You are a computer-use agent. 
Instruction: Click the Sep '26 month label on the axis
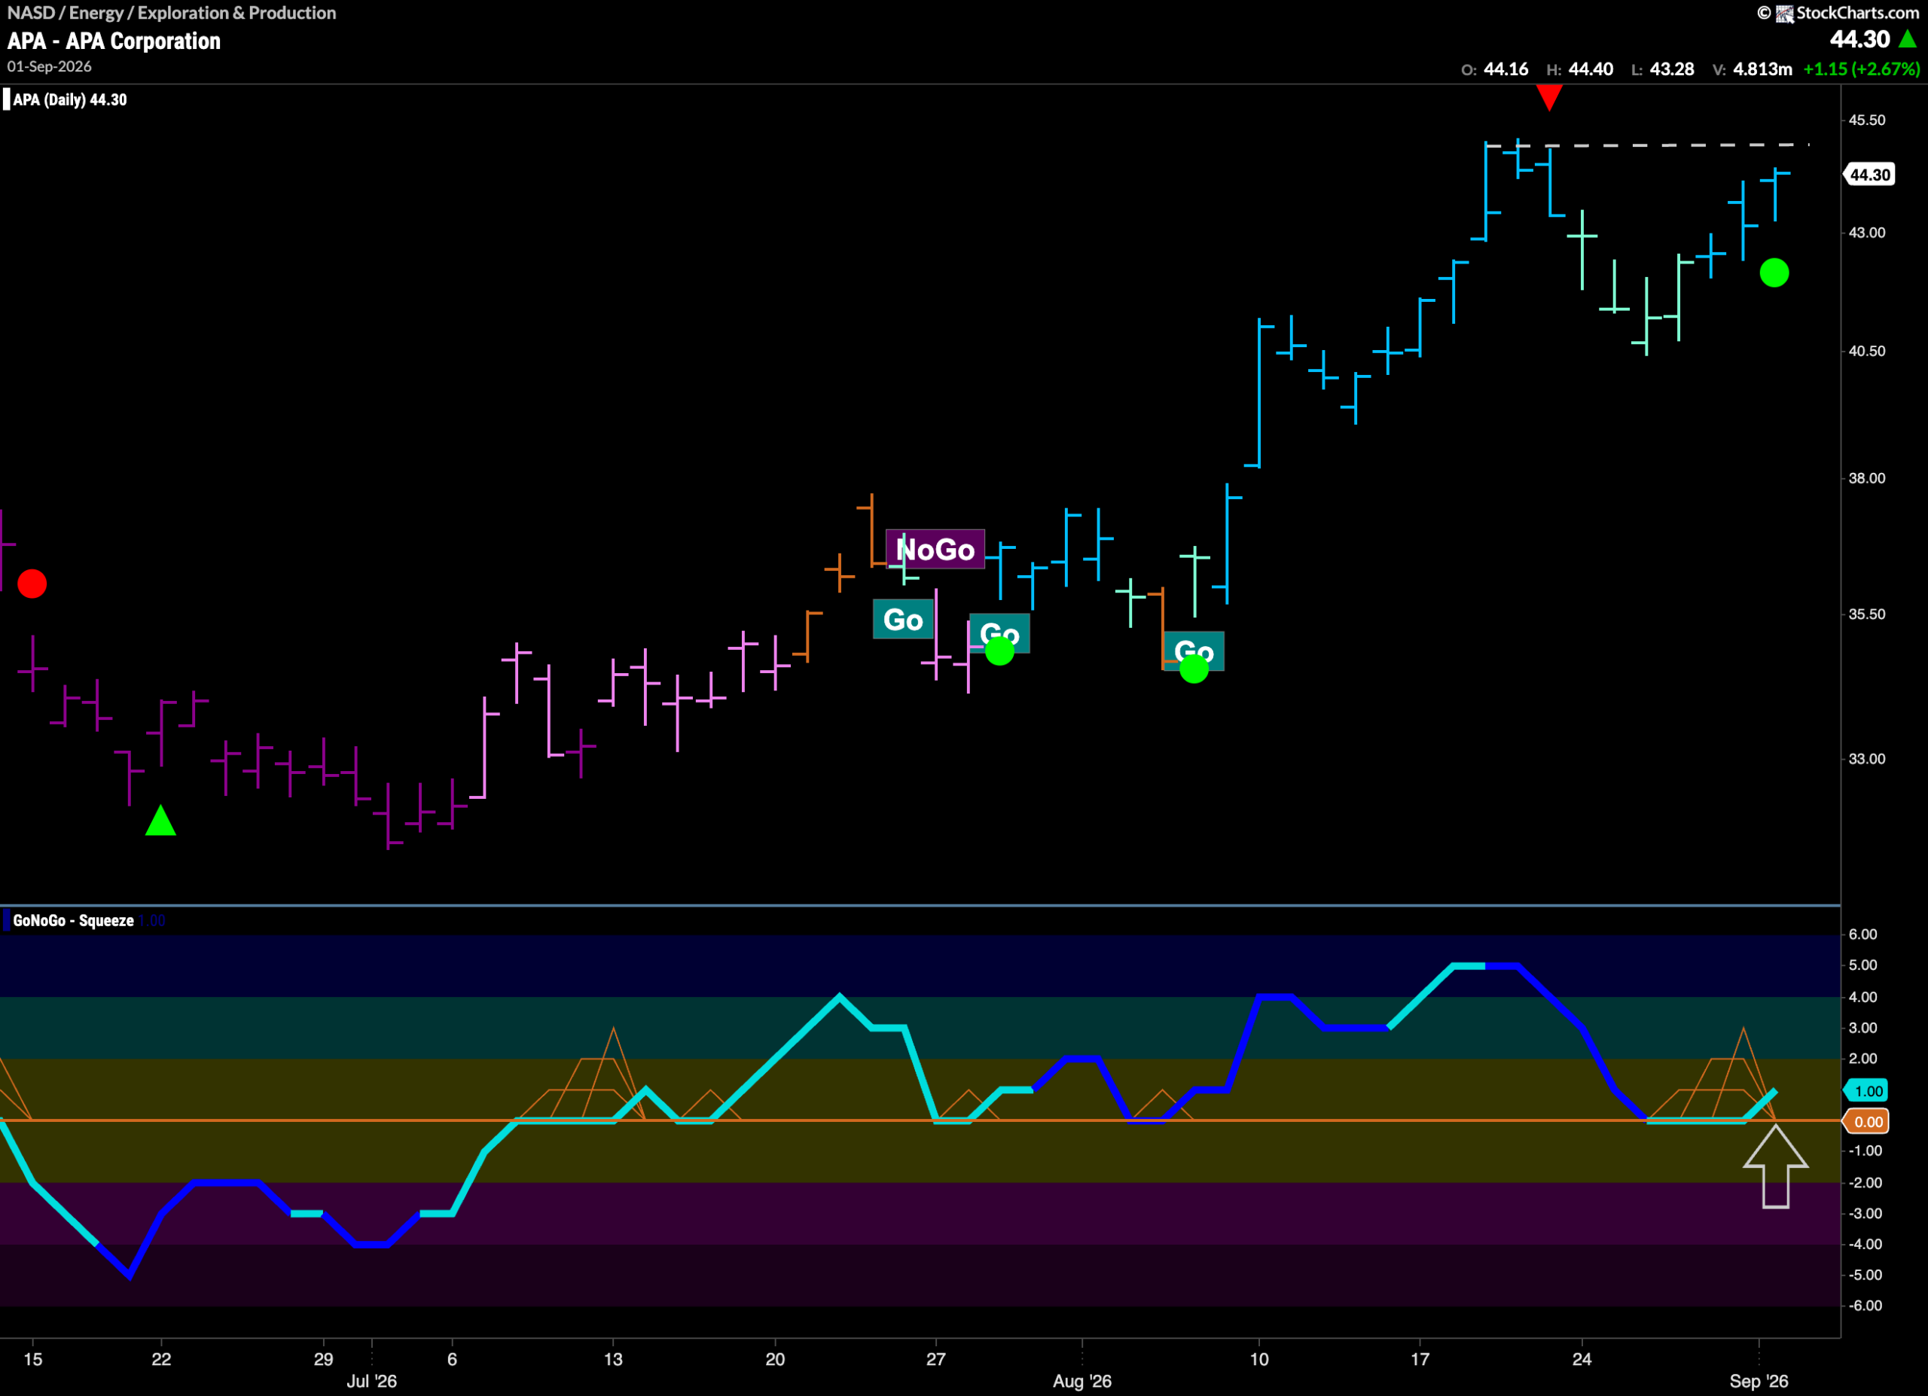[1759, 1381]
